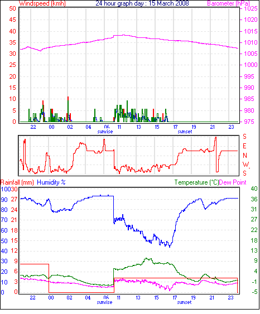Click the 90 value on the humidity axis
The image size is (260, 314).
click(x=4, y=200)
